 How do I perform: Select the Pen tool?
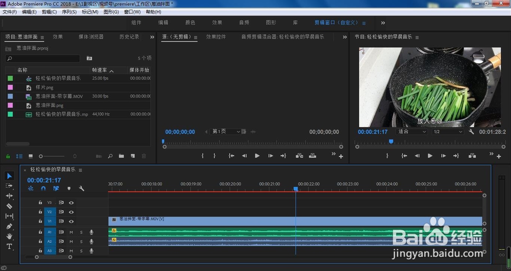click(x=9, y=226)
